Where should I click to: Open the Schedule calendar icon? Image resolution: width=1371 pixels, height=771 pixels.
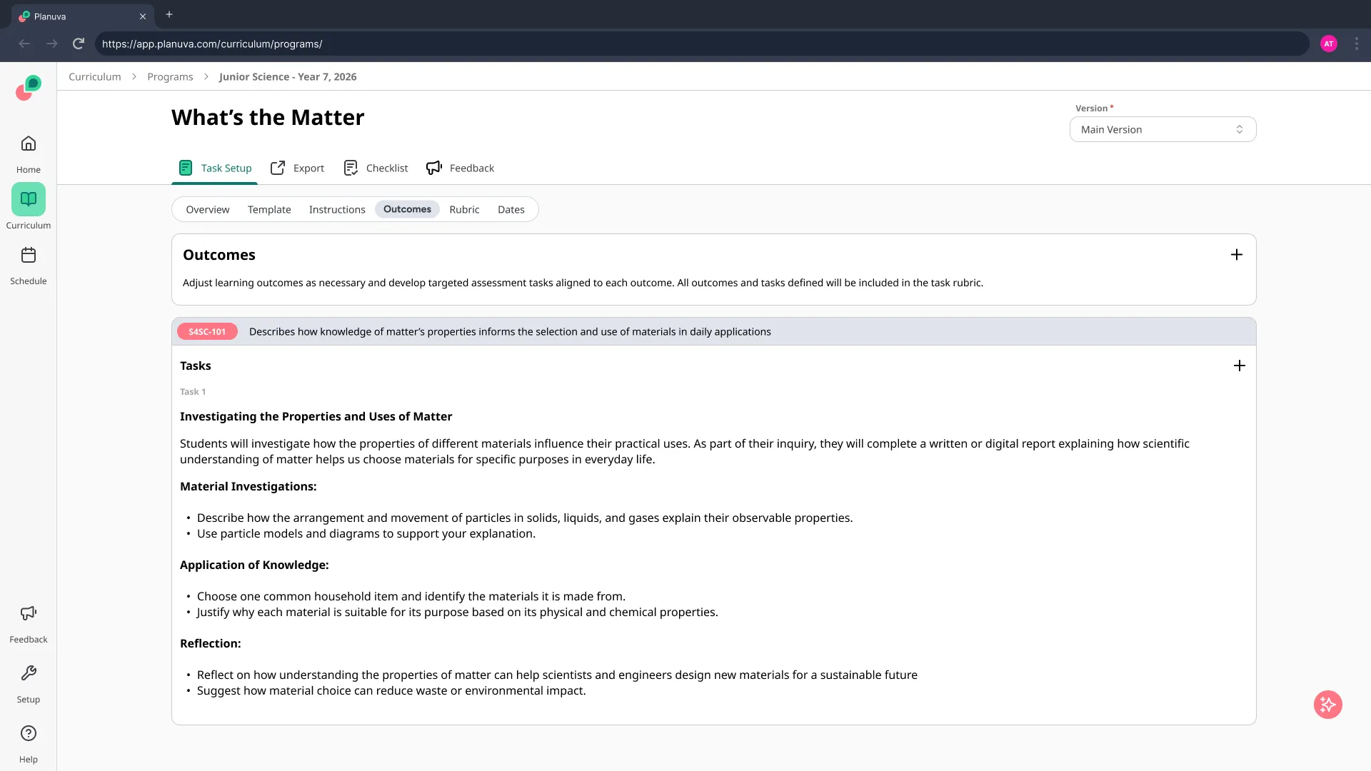29,256
